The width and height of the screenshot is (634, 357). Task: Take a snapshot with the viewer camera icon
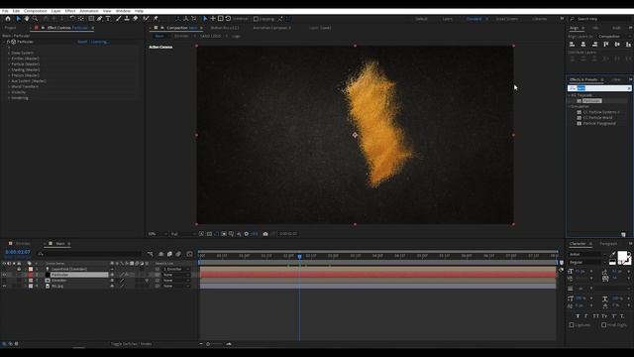[x=265, y=234]
